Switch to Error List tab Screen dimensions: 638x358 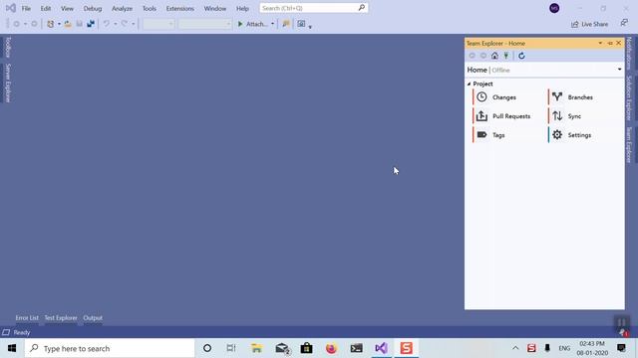27,318
